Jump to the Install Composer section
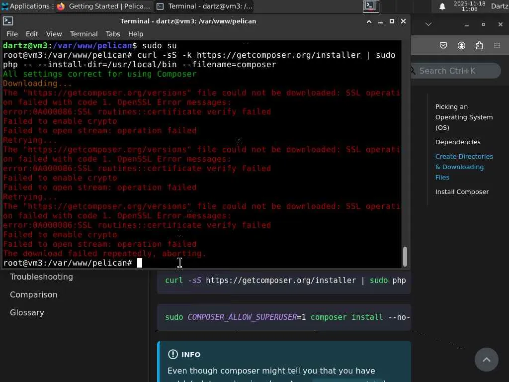This screenshot has height=382, width=509. pyautogui.click(x=462, y=191)
